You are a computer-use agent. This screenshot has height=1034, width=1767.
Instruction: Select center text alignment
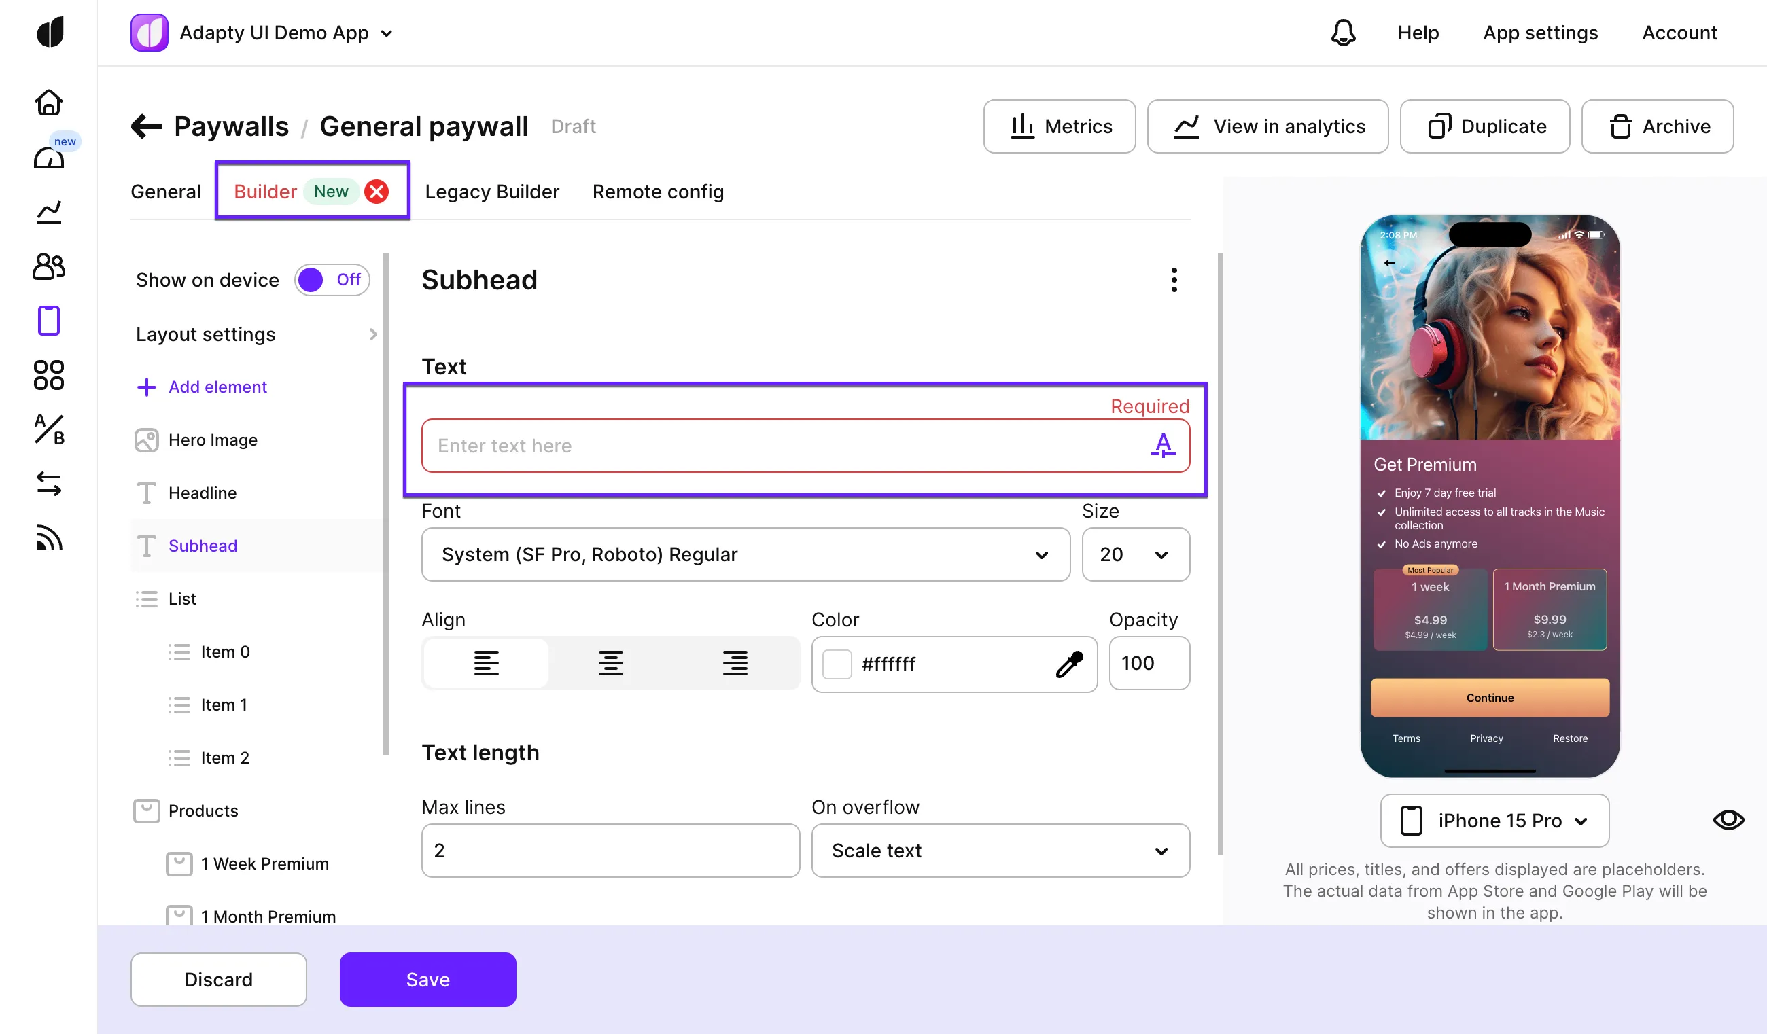click(610, 662)
